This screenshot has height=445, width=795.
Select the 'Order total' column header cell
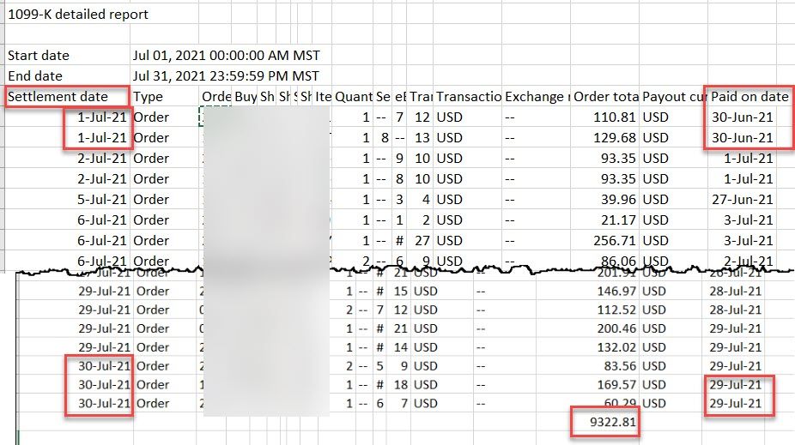604,97
